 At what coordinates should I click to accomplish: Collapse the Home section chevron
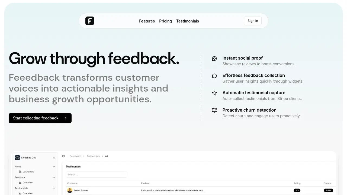click(54, 167)
